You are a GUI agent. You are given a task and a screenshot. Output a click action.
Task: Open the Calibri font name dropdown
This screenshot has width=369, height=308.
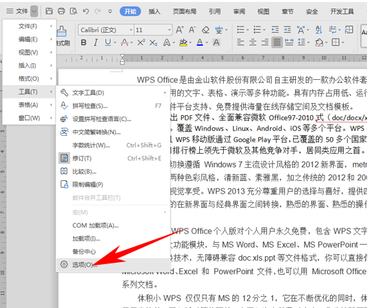pyautogui.click(x=131, y=30)
